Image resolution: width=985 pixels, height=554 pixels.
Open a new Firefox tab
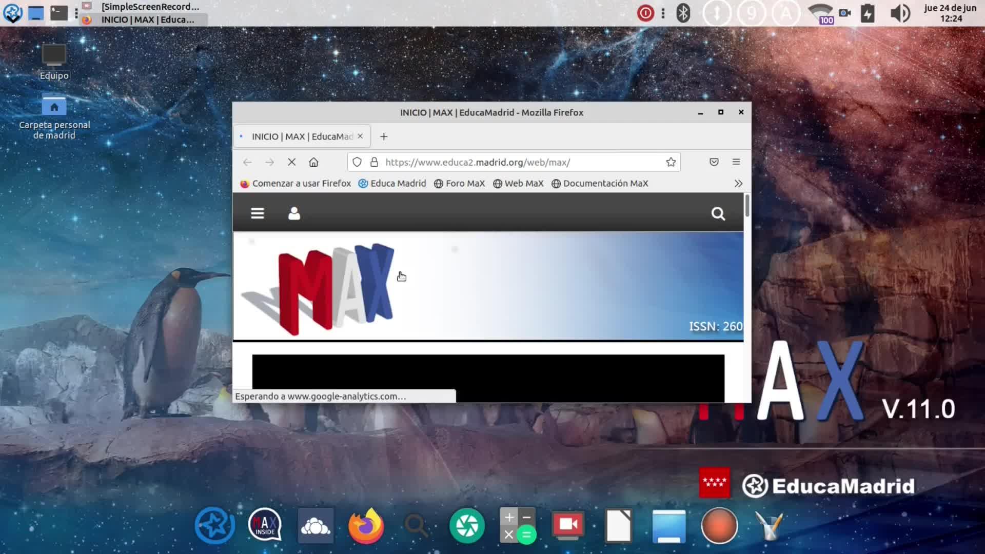click(384, 136)
